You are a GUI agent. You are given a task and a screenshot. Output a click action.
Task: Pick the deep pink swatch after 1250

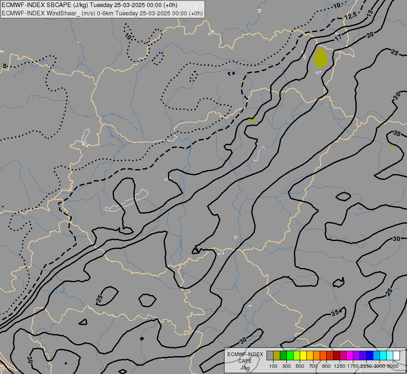pyautogui.click(x=343, y=356)
